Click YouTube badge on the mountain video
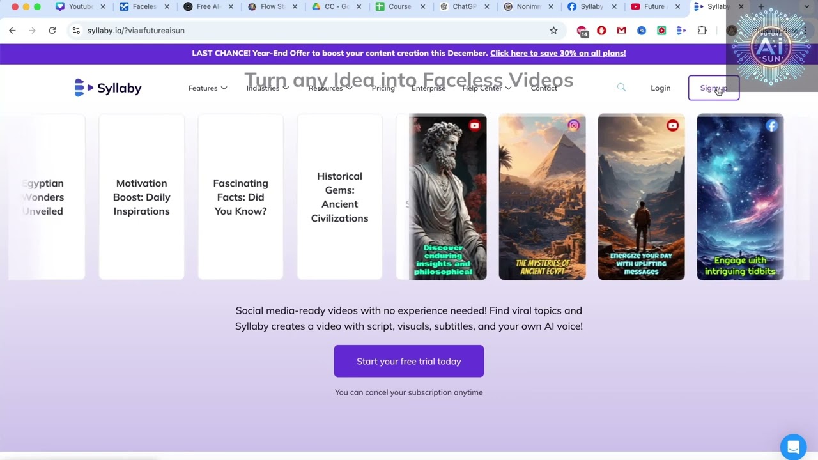The image size is (818, 460). point(672,126)
